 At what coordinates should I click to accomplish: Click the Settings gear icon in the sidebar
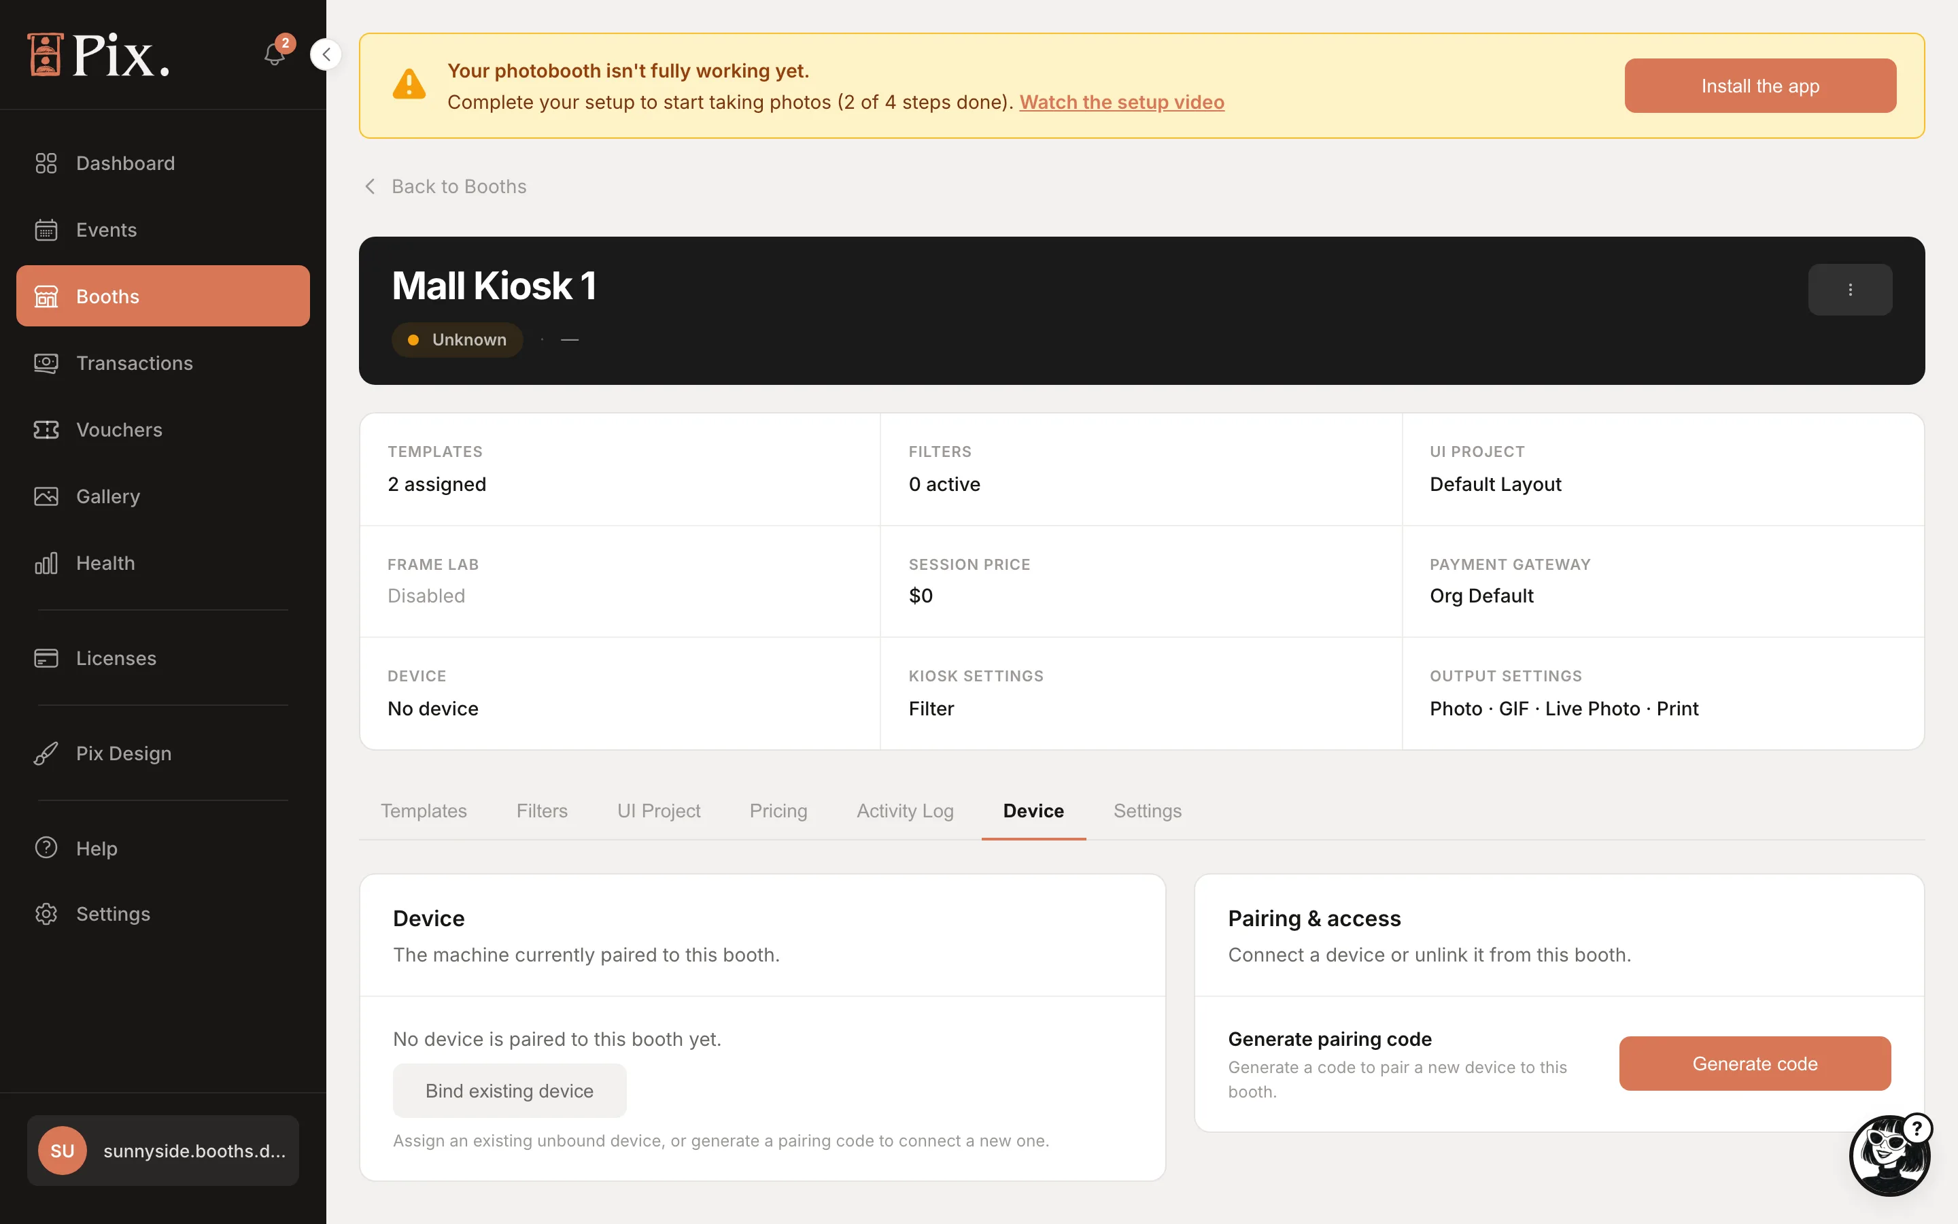(x=46, y=914)
